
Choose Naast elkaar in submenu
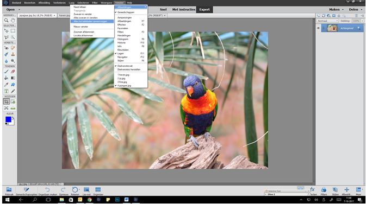point(92,7)
